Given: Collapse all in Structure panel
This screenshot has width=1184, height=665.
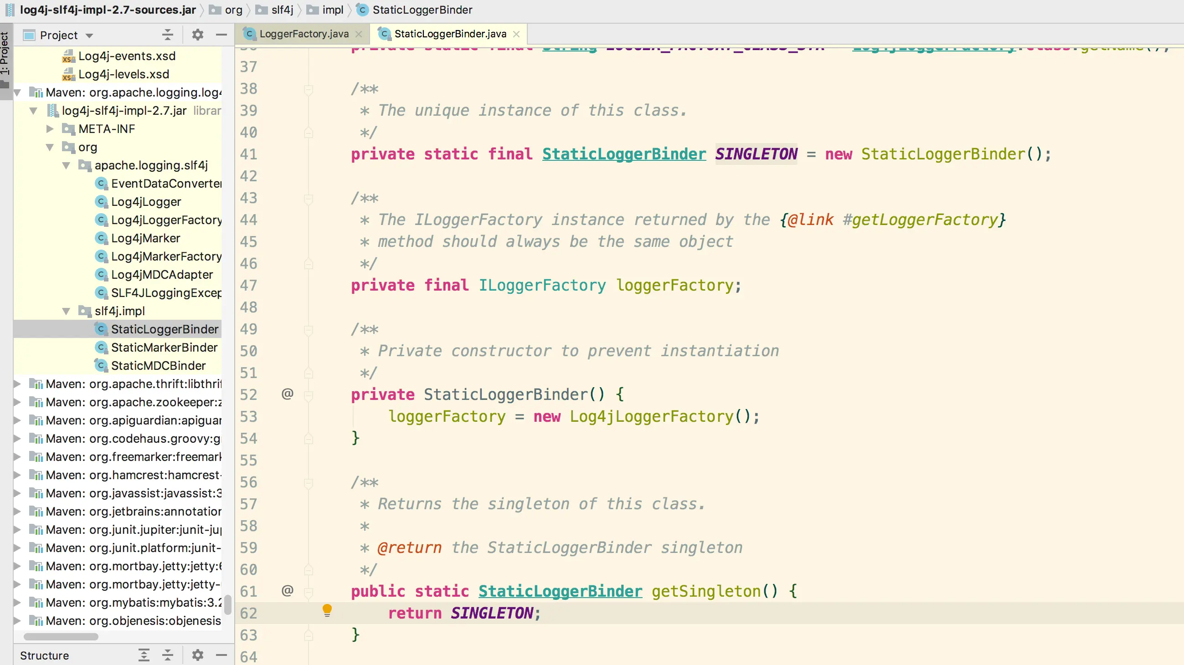Looking at the screenshot, I should [x=168, y=655].
